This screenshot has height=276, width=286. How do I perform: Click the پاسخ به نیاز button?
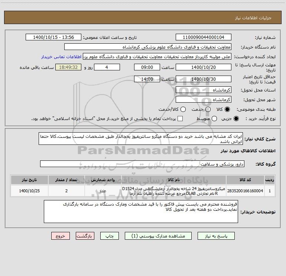[x=216, y=236]
